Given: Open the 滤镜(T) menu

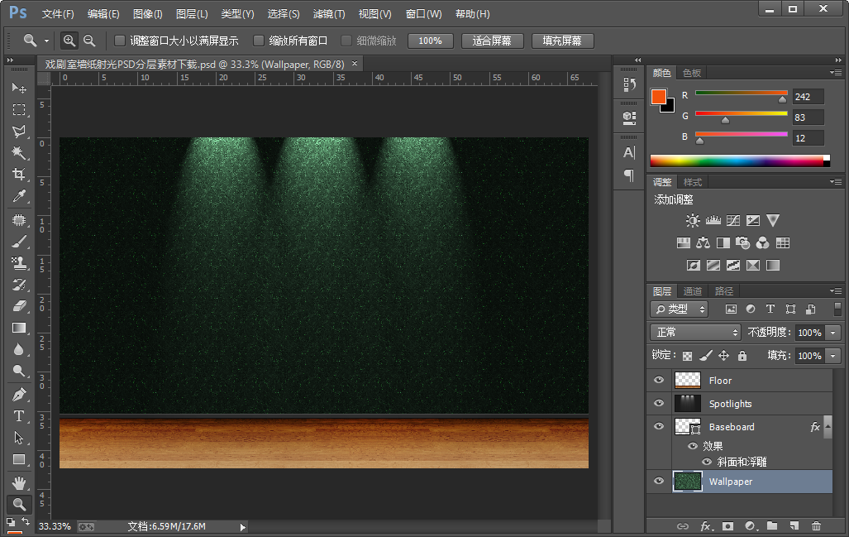Looking at the screenshot, I should (328, 14).
